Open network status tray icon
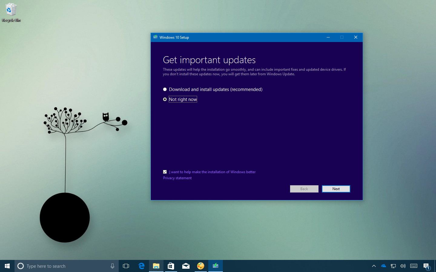The image size is (436, 272). click(x=393, y=266)
